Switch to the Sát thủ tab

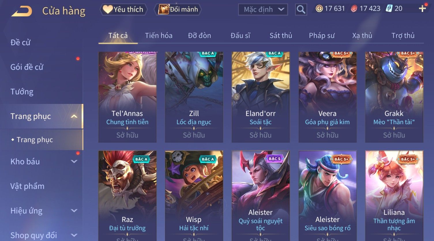281,35
